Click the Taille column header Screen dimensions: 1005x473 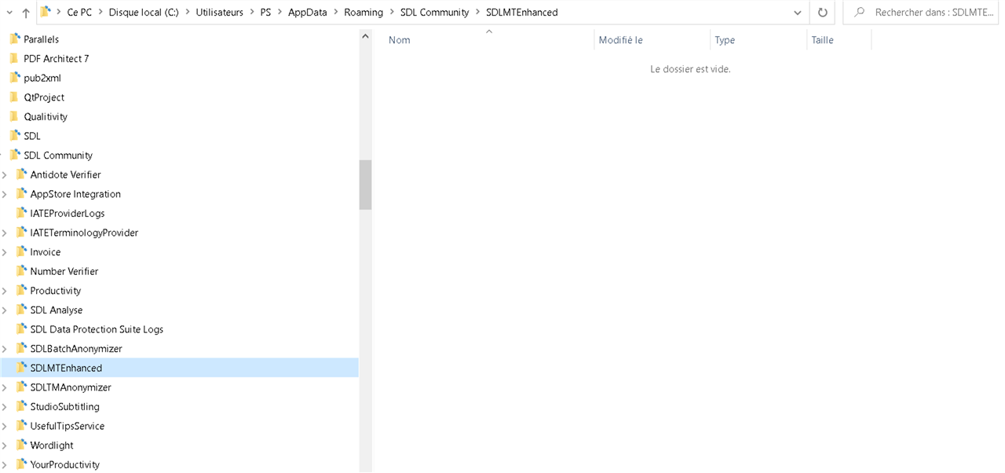[822, 40]
